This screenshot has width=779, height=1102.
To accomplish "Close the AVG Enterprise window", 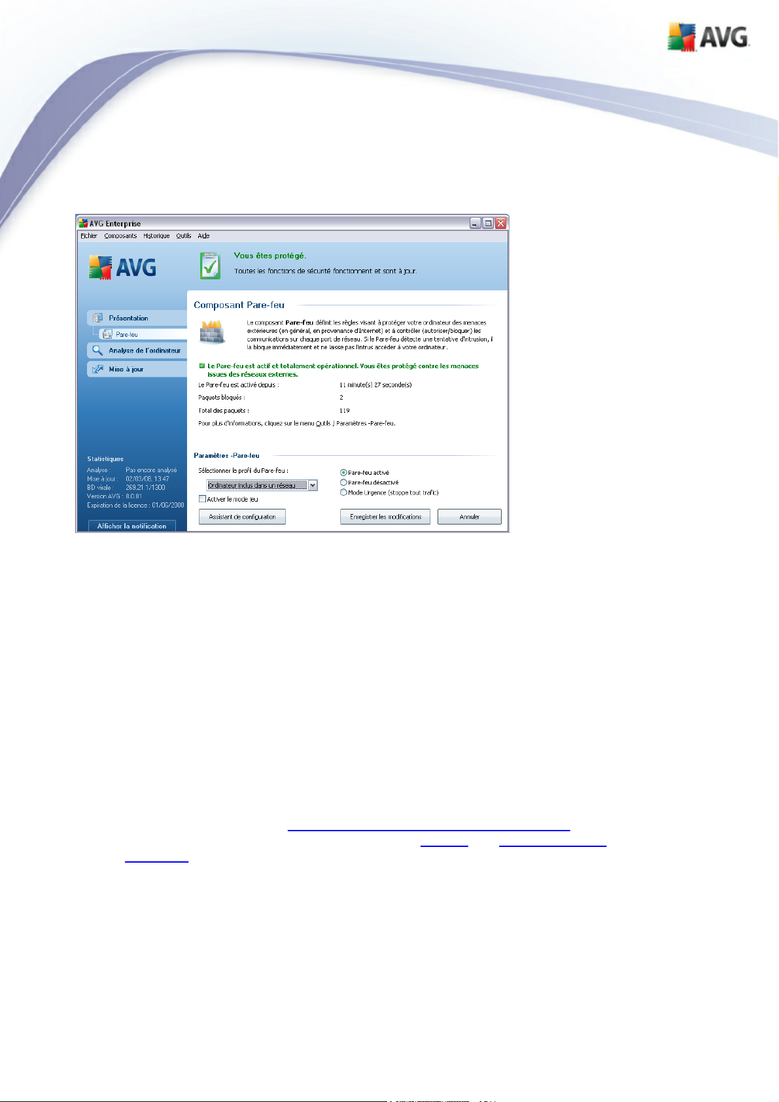I will [x=500, y=223].
